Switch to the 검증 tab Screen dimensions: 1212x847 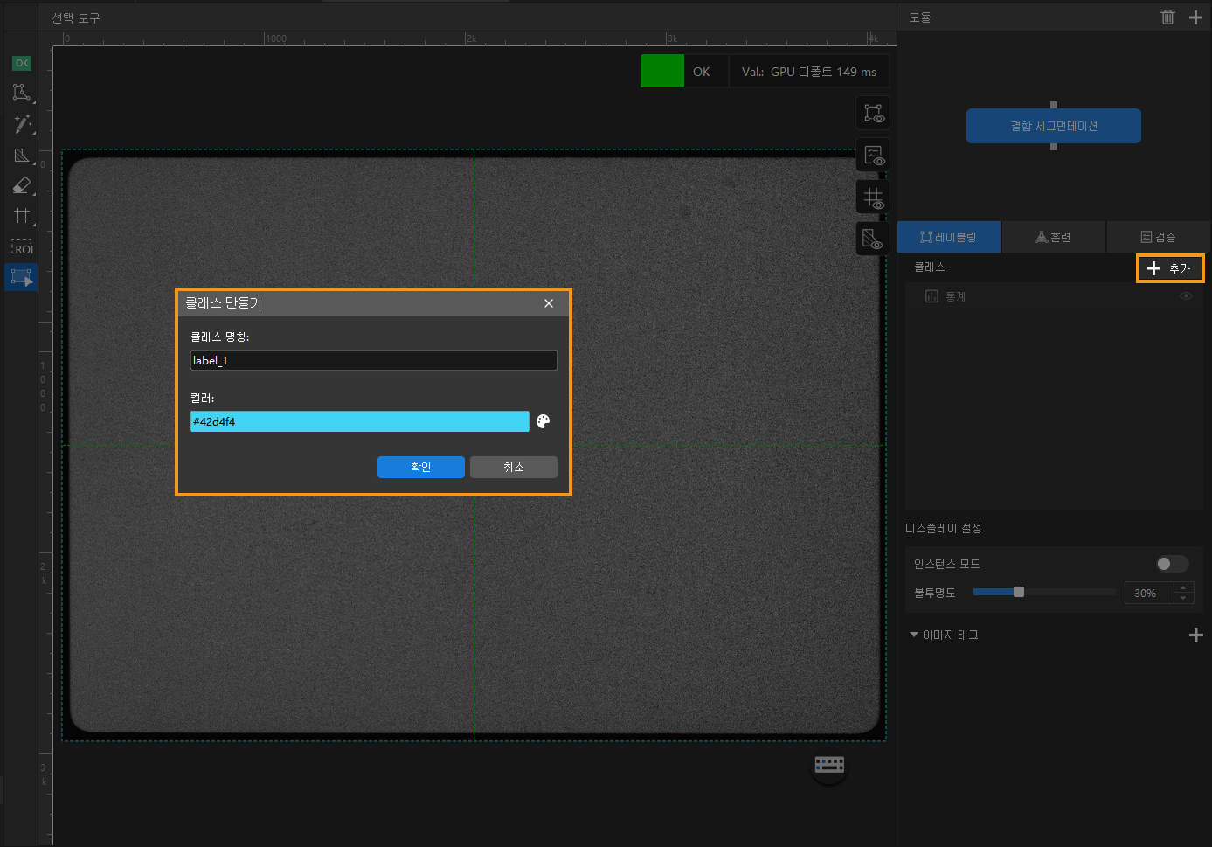pos(1159,237)
